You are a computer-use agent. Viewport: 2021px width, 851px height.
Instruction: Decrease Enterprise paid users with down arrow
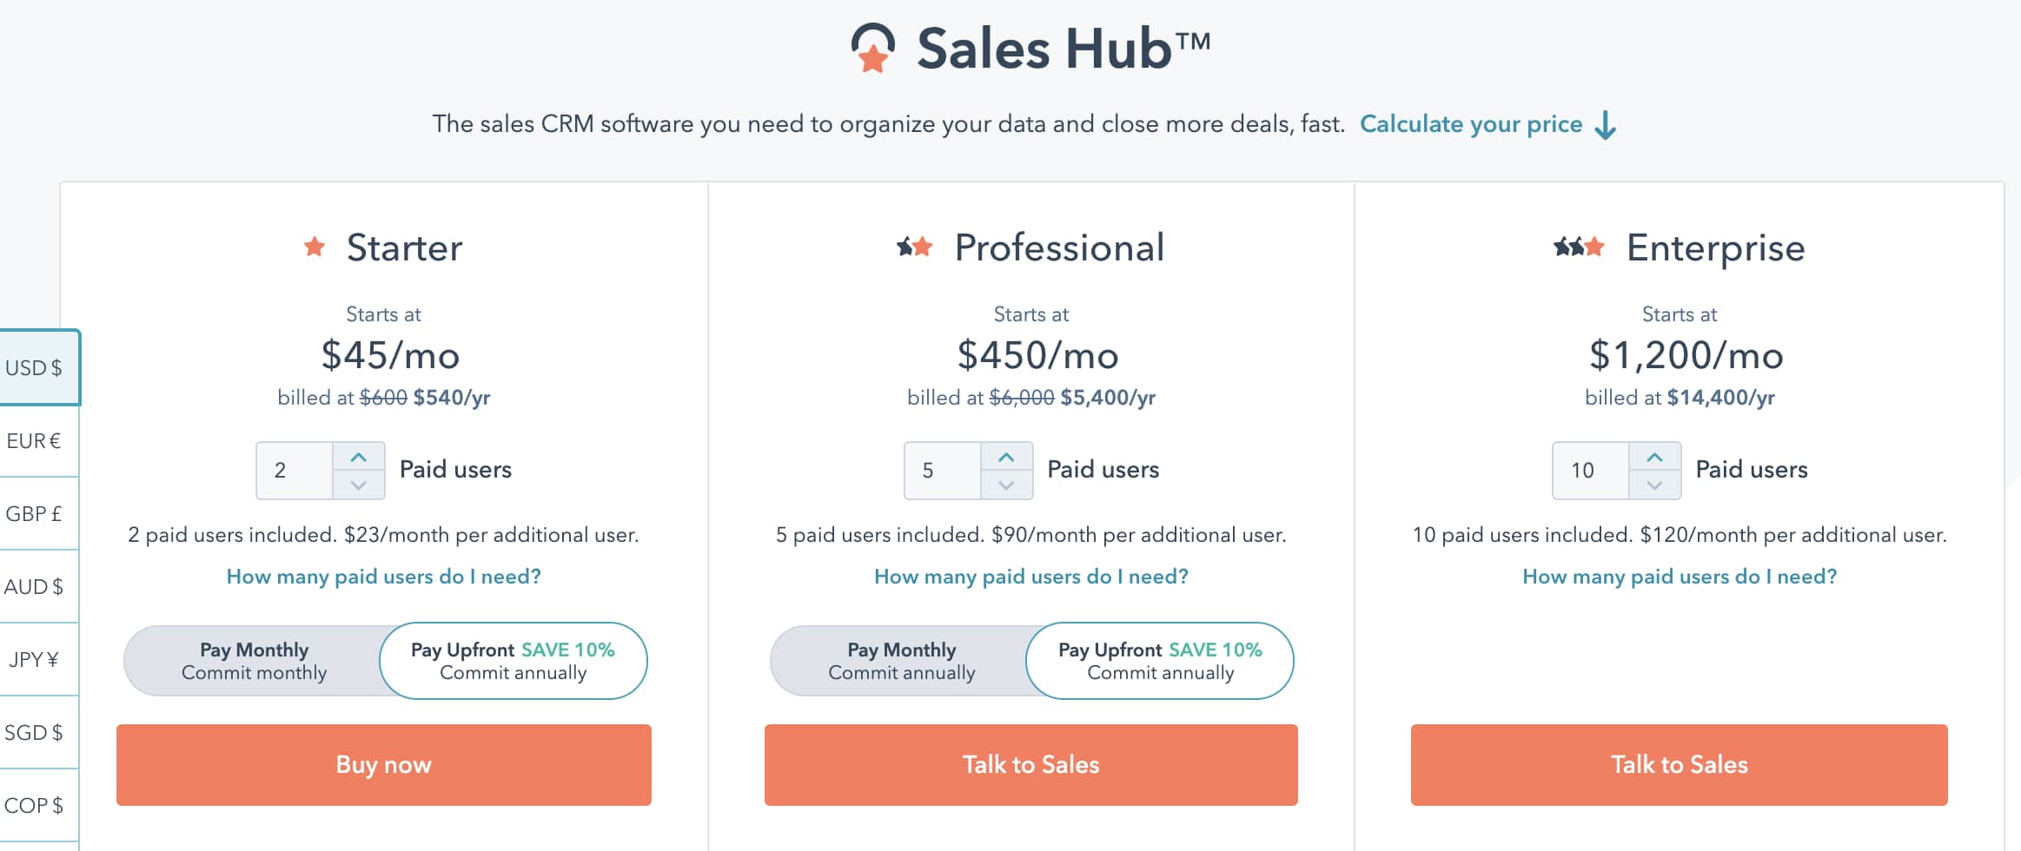tap(1654, 485)
